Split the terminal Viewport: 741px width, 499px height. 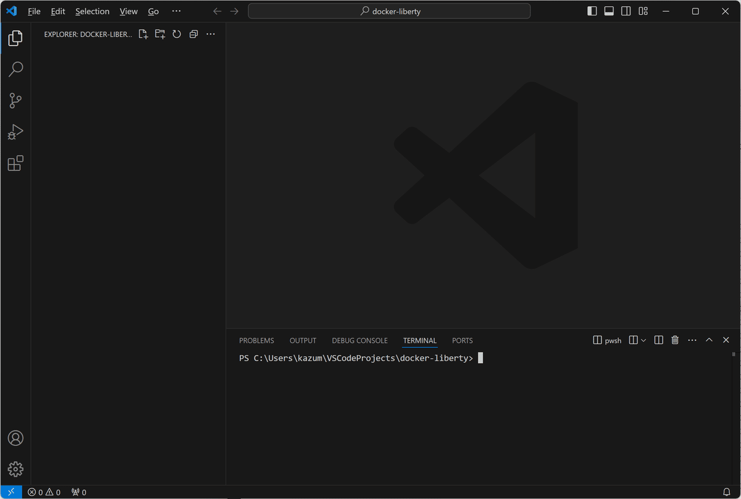pos(658,340)
